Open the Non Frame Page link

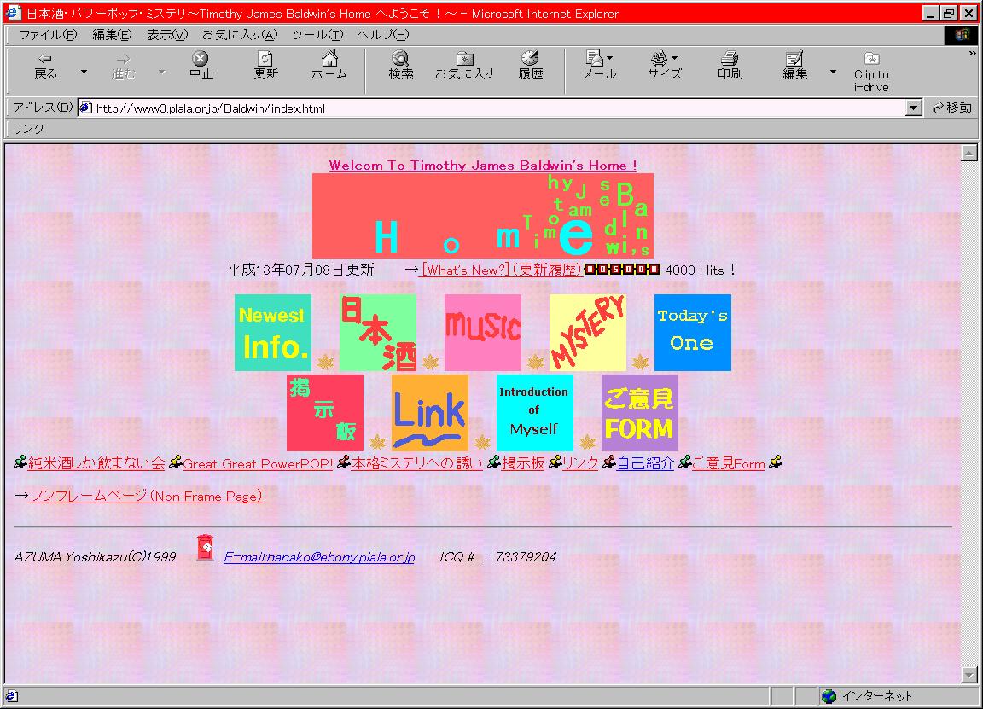point(147,497)
